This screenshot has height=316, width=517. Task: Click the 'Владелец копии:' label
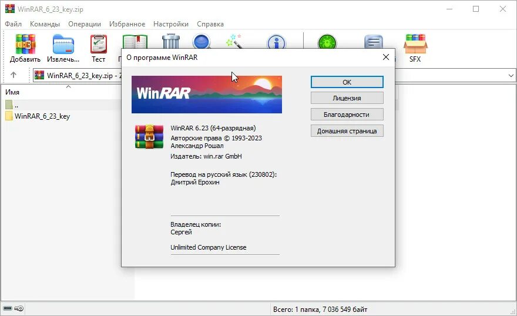point(196,224)
